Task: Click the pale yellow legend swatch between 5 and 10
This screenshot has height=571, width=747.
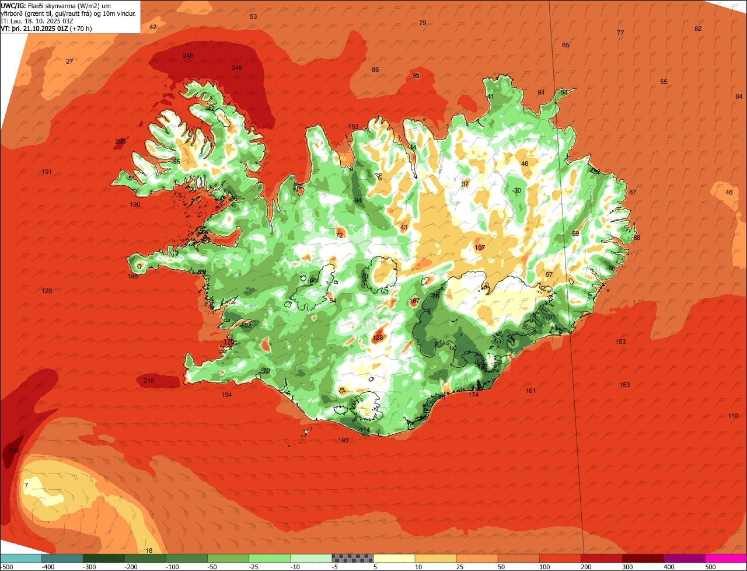Action: pos(394,558)
